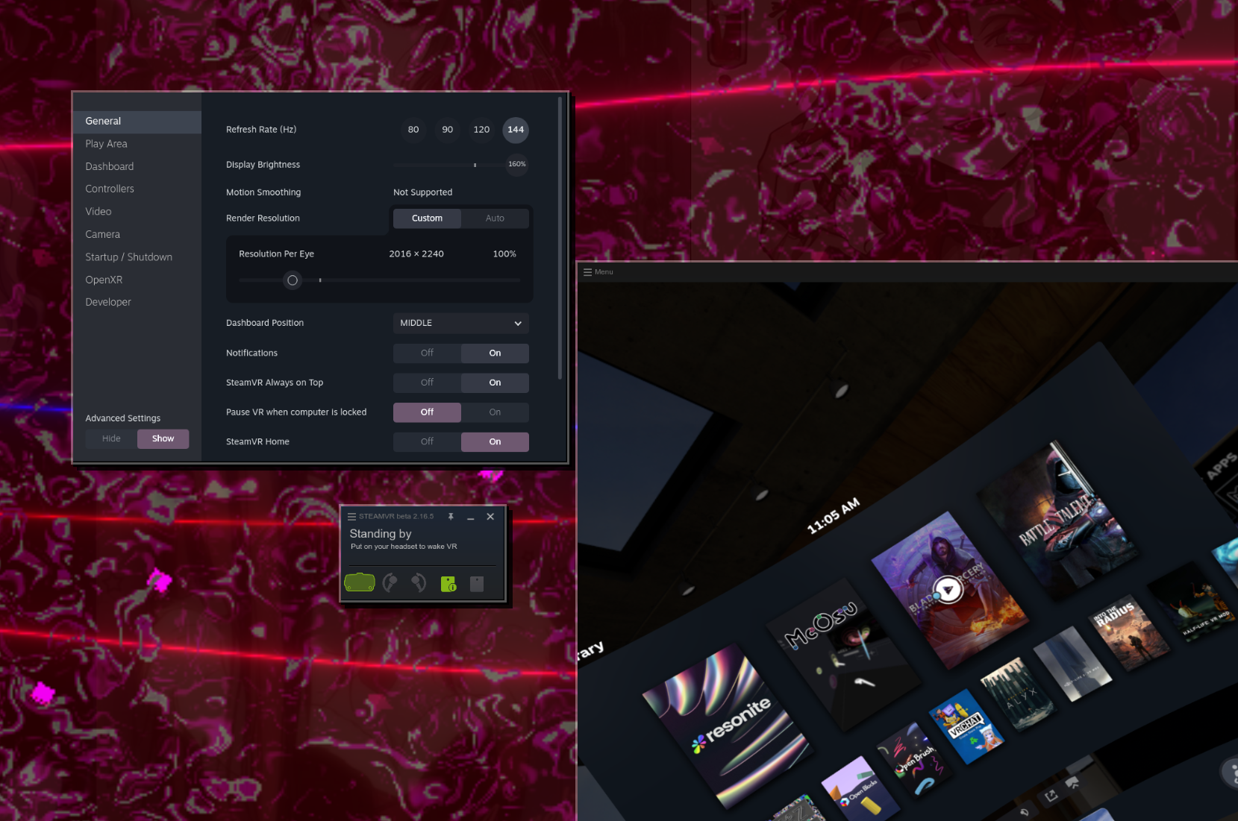Click the left controller status icon
Viewport: 1238px width, 821px height.
390,582
